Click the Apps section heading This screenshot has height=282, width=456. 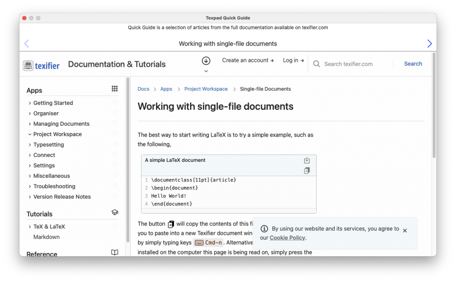tap(34, 90)
